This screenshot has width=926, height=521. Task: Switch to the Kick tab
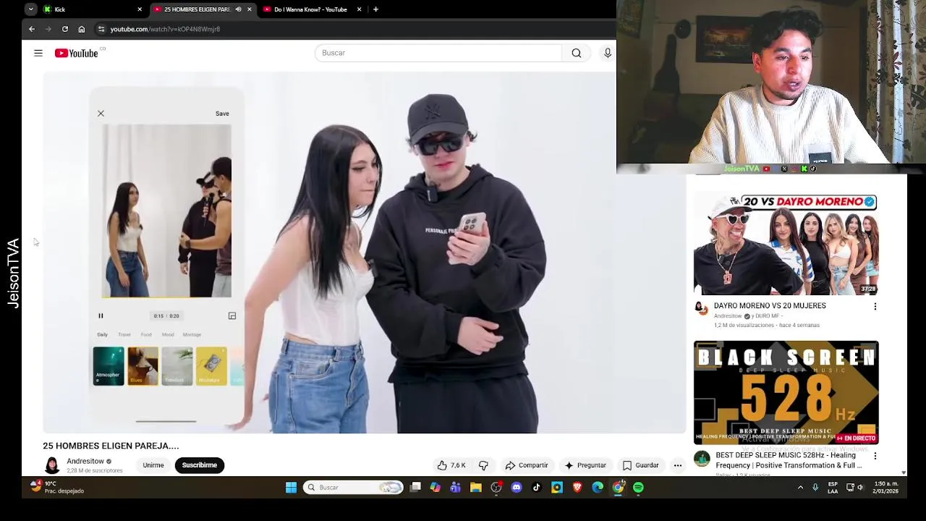[87, 9]
